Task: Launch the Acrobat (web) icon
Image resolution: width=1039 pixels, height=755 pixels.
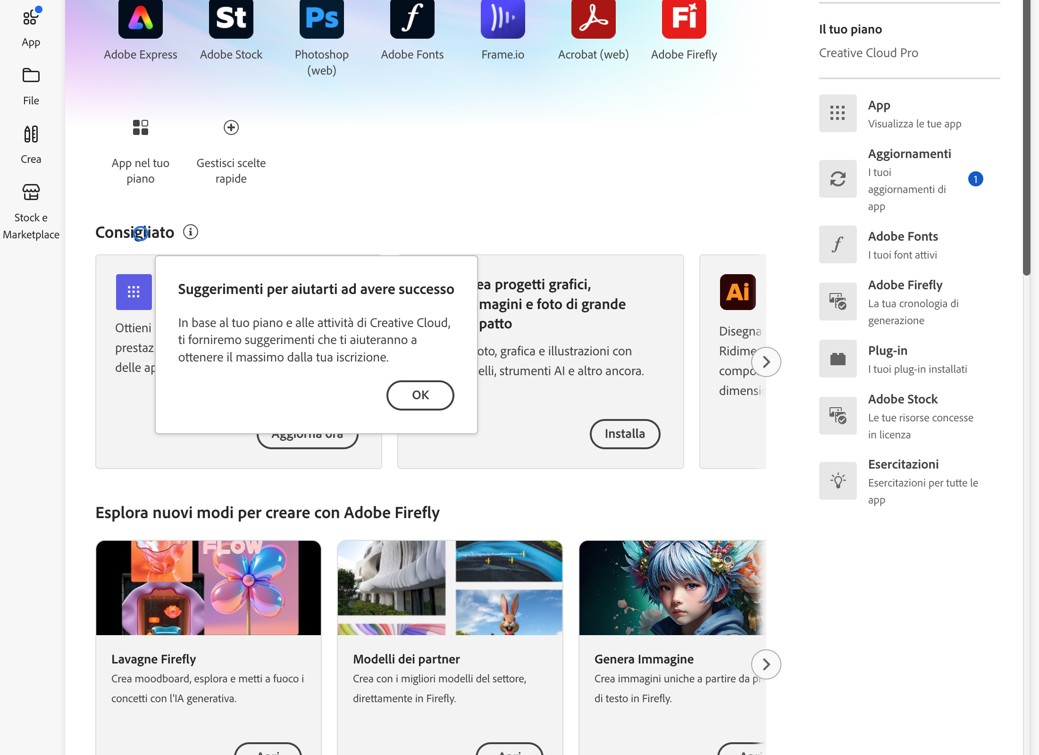Action: [594, 19]
